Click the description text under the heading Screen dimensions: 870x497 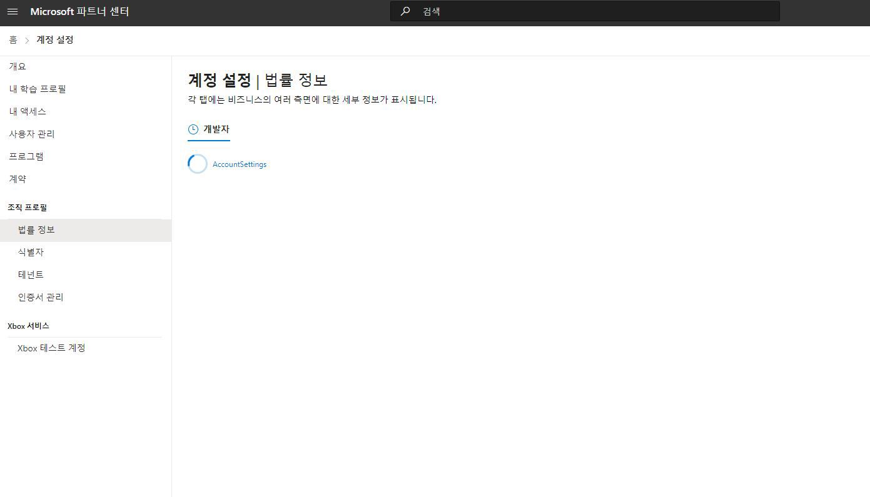312,99
